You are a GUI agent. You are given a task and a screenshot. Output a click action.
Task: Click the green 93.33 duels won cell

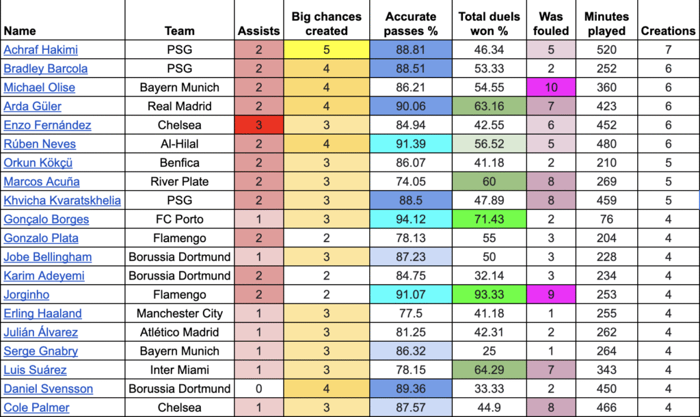[489, 295]
